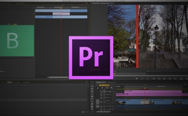Image resolution: width=188 pixels, height=116 pixels.
Task: Toggle lock on track V4
Action: (x=101, y=92)
